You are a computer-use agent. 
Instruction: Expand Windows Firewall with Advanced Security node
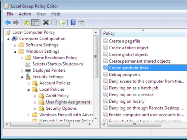[28, 115]
